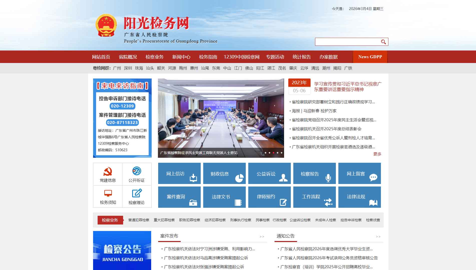
Task: Expand 通知公告 with the >> arrows
Action: (x=378, y=236)
